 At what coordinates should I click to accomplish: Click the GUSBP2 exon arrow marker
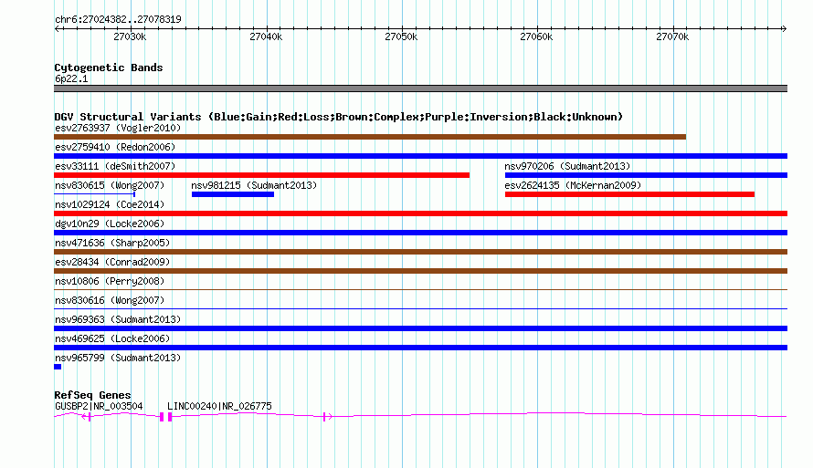(87, 417)
